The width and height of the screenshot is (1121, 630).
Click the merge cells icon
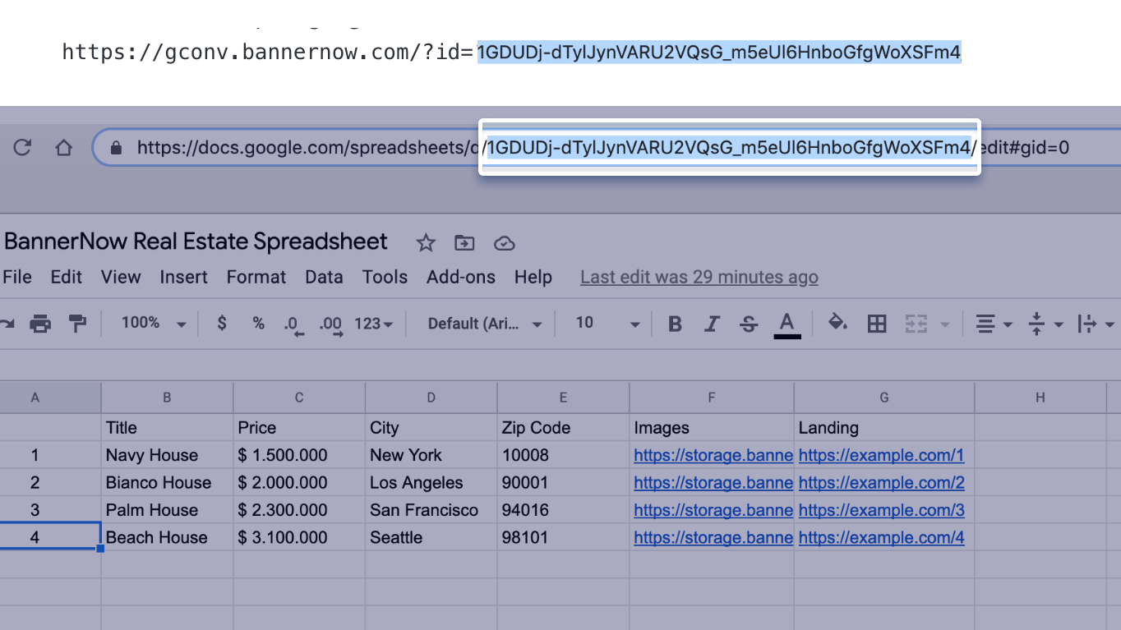tap(916, 324)
